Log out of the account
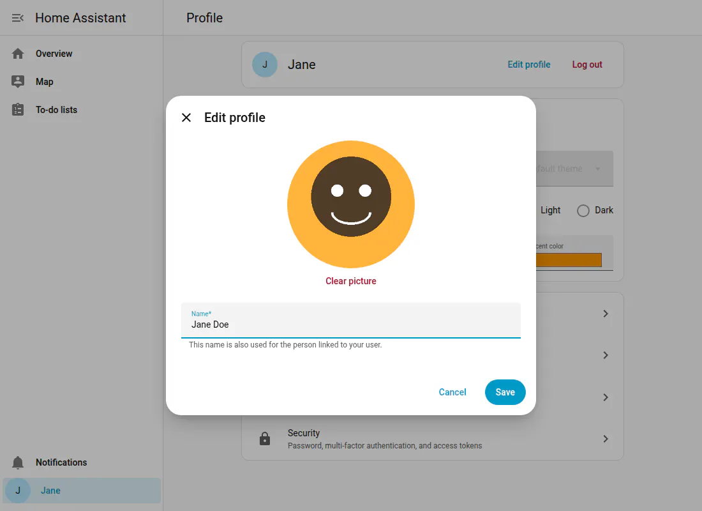This screenshot has width=702, height=511. click(587, 65)
